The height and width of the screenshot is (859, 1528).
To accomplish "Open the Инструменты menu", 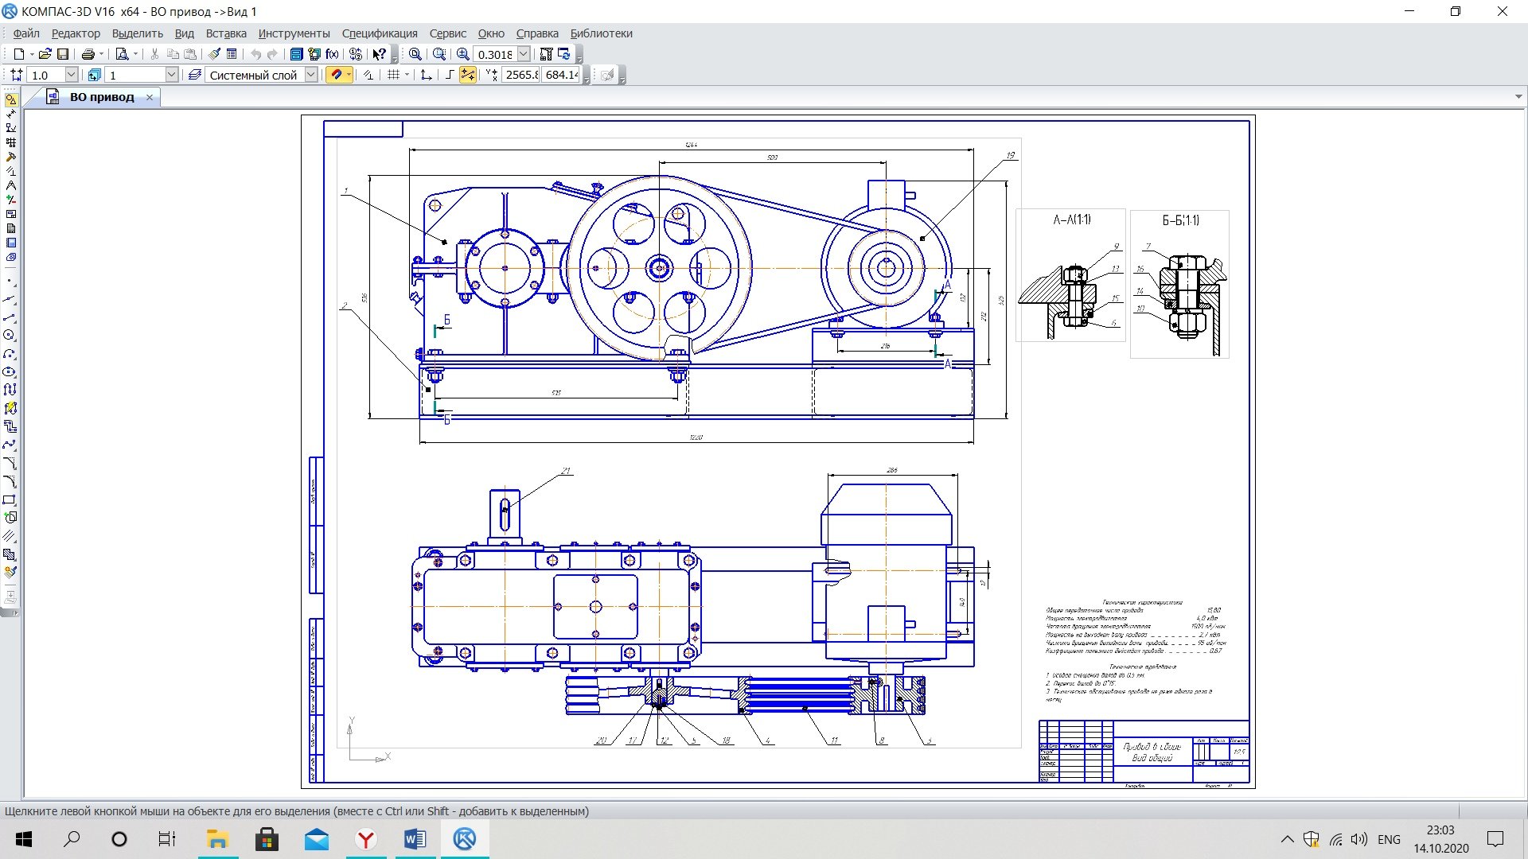I will tap(294, 33).
